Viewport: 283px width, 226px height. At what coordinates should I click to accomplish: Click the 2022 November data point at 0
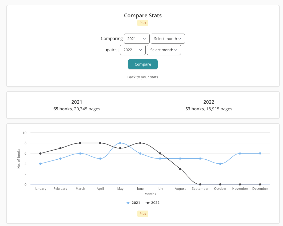240,184
